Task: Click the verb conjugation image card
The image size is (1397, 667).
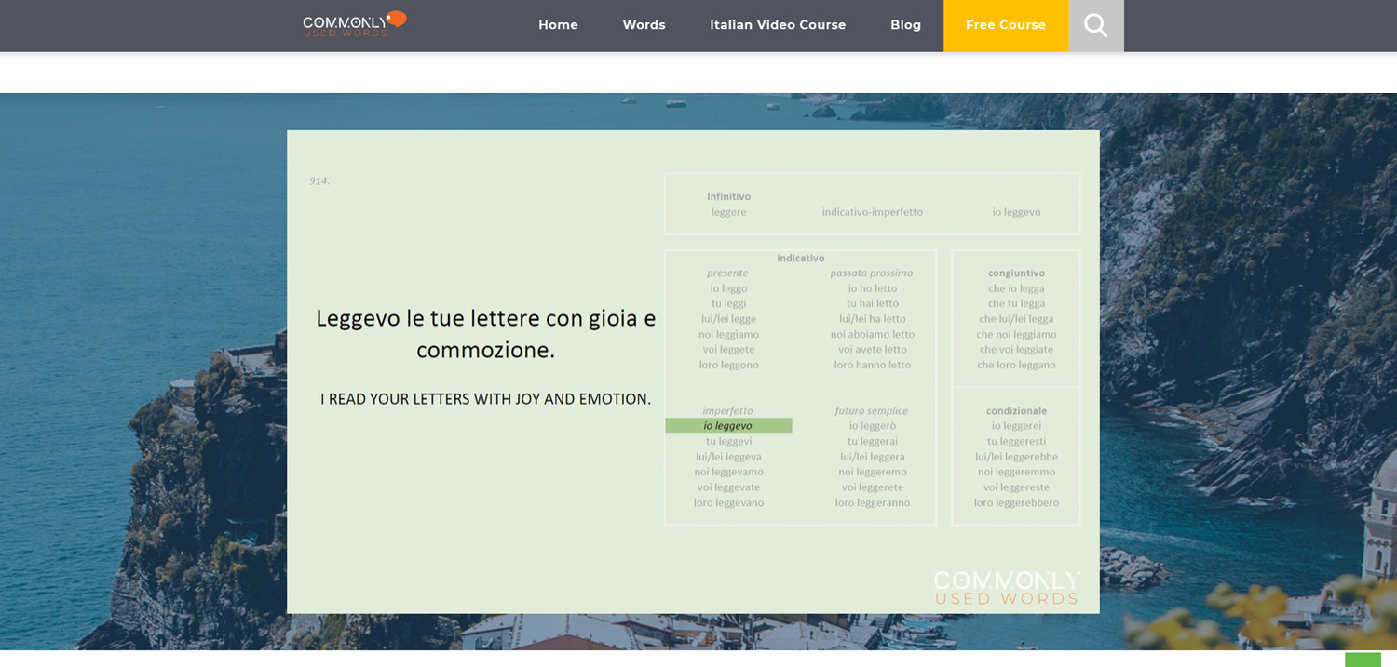Action: click(x=693, y=371)
